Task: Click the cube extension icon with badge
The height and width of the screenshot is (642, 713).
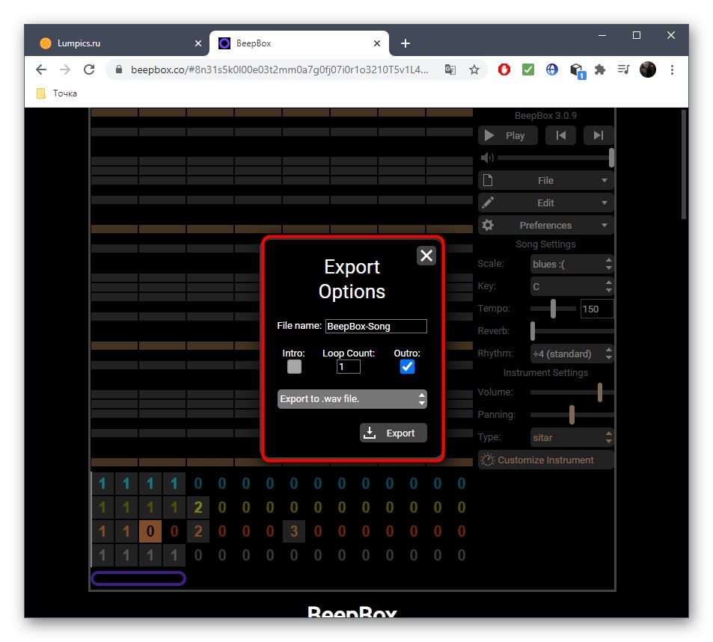Action: click(577, 70)
